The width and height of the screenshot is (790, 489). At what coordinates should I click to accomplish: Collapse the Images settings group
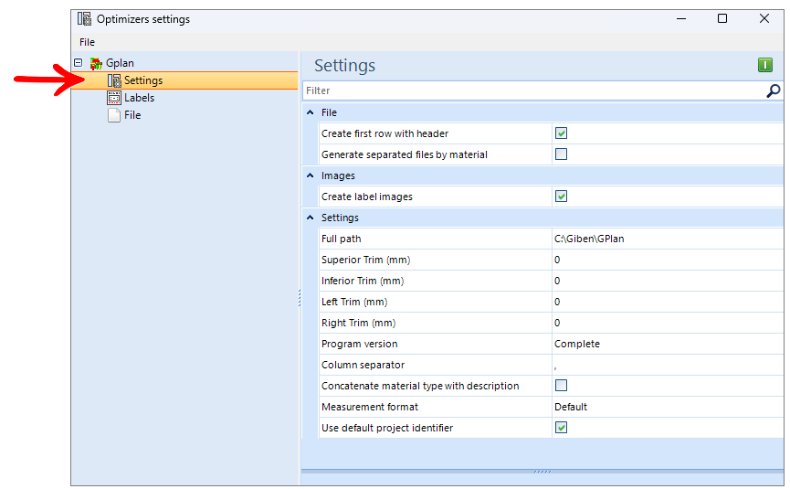tap(311, 175)
